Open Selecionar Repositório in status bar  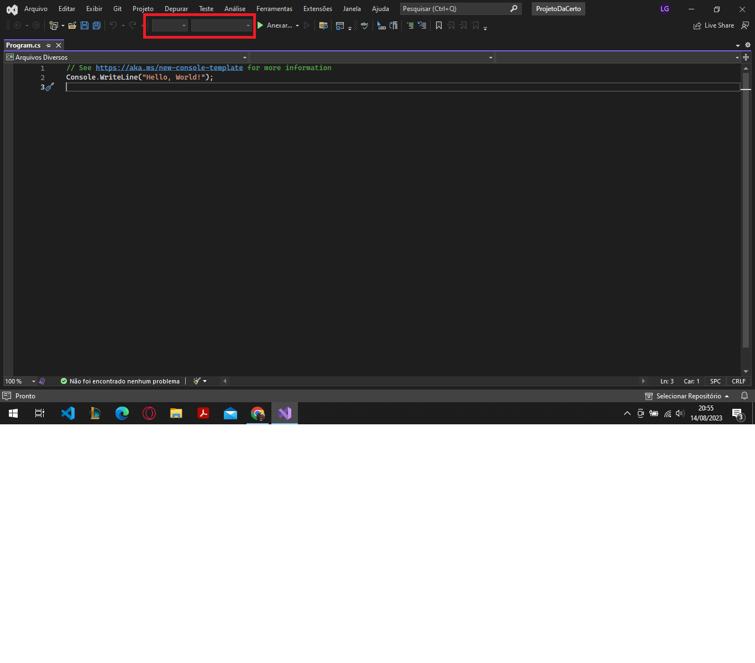pyautogui.click(x=687, y=396)
